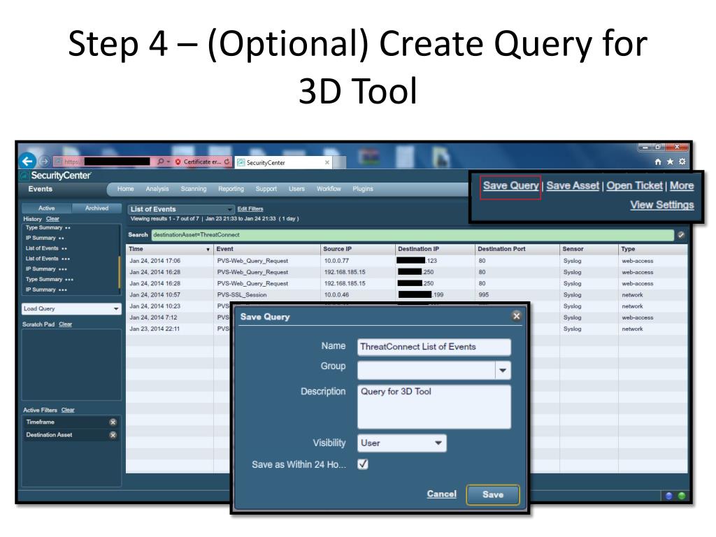Image resolution: width=716 pixels, height=537 pixels.
Task: Expand the Group dropdown
Action: coord(503,371)
